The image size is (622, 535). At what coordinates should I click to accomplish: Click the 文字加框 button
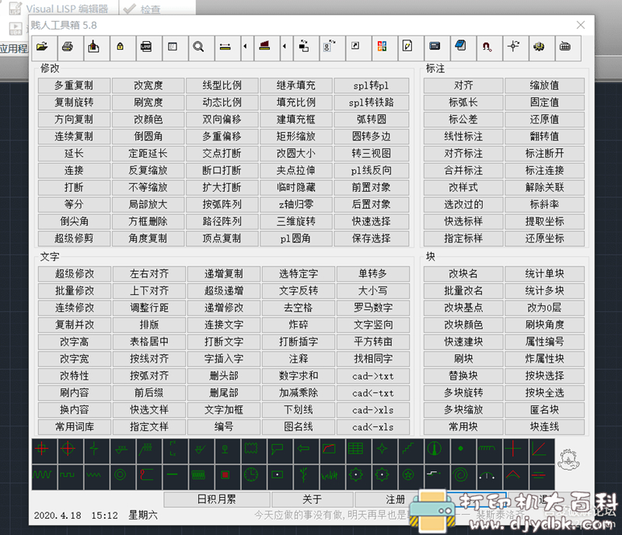(x=224, y=410)
